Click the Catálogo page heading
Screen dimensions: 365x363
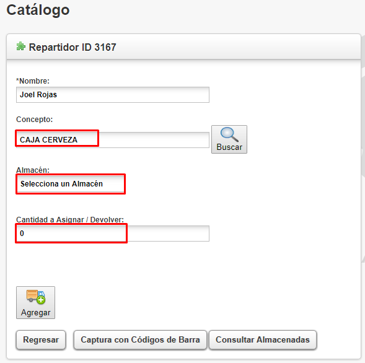38,10
